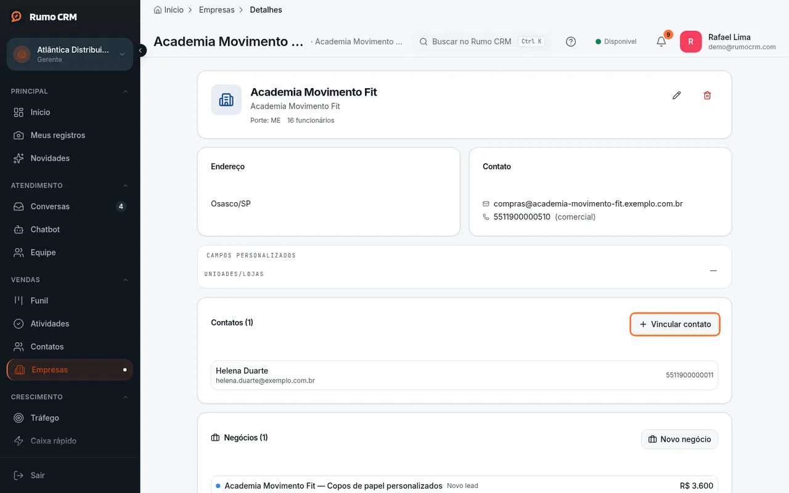Click the briefcase icon beside Negócios (1)
The image size is (789, 493).
tap(215, 438)
